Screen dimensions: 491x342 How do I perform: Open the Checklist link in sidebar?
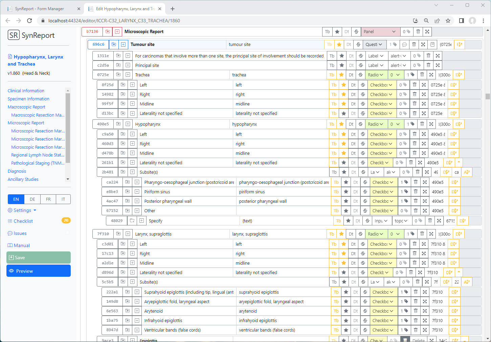click(23, 221)
